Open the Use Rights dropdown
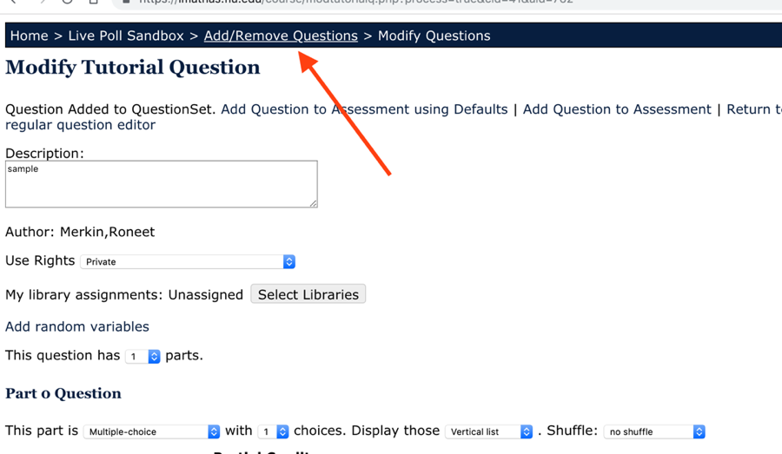The image size is (782, 454). click(x=188, y=261)
